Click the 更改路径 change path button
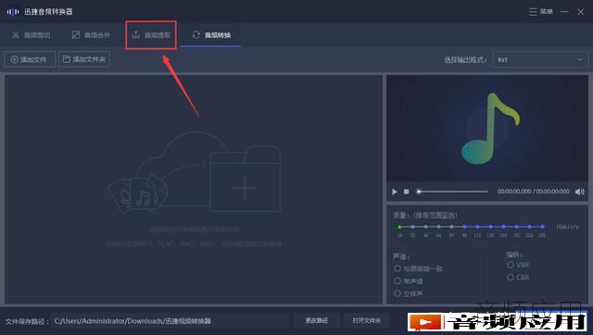Screen dimensions: 593x335 point(317,320)
